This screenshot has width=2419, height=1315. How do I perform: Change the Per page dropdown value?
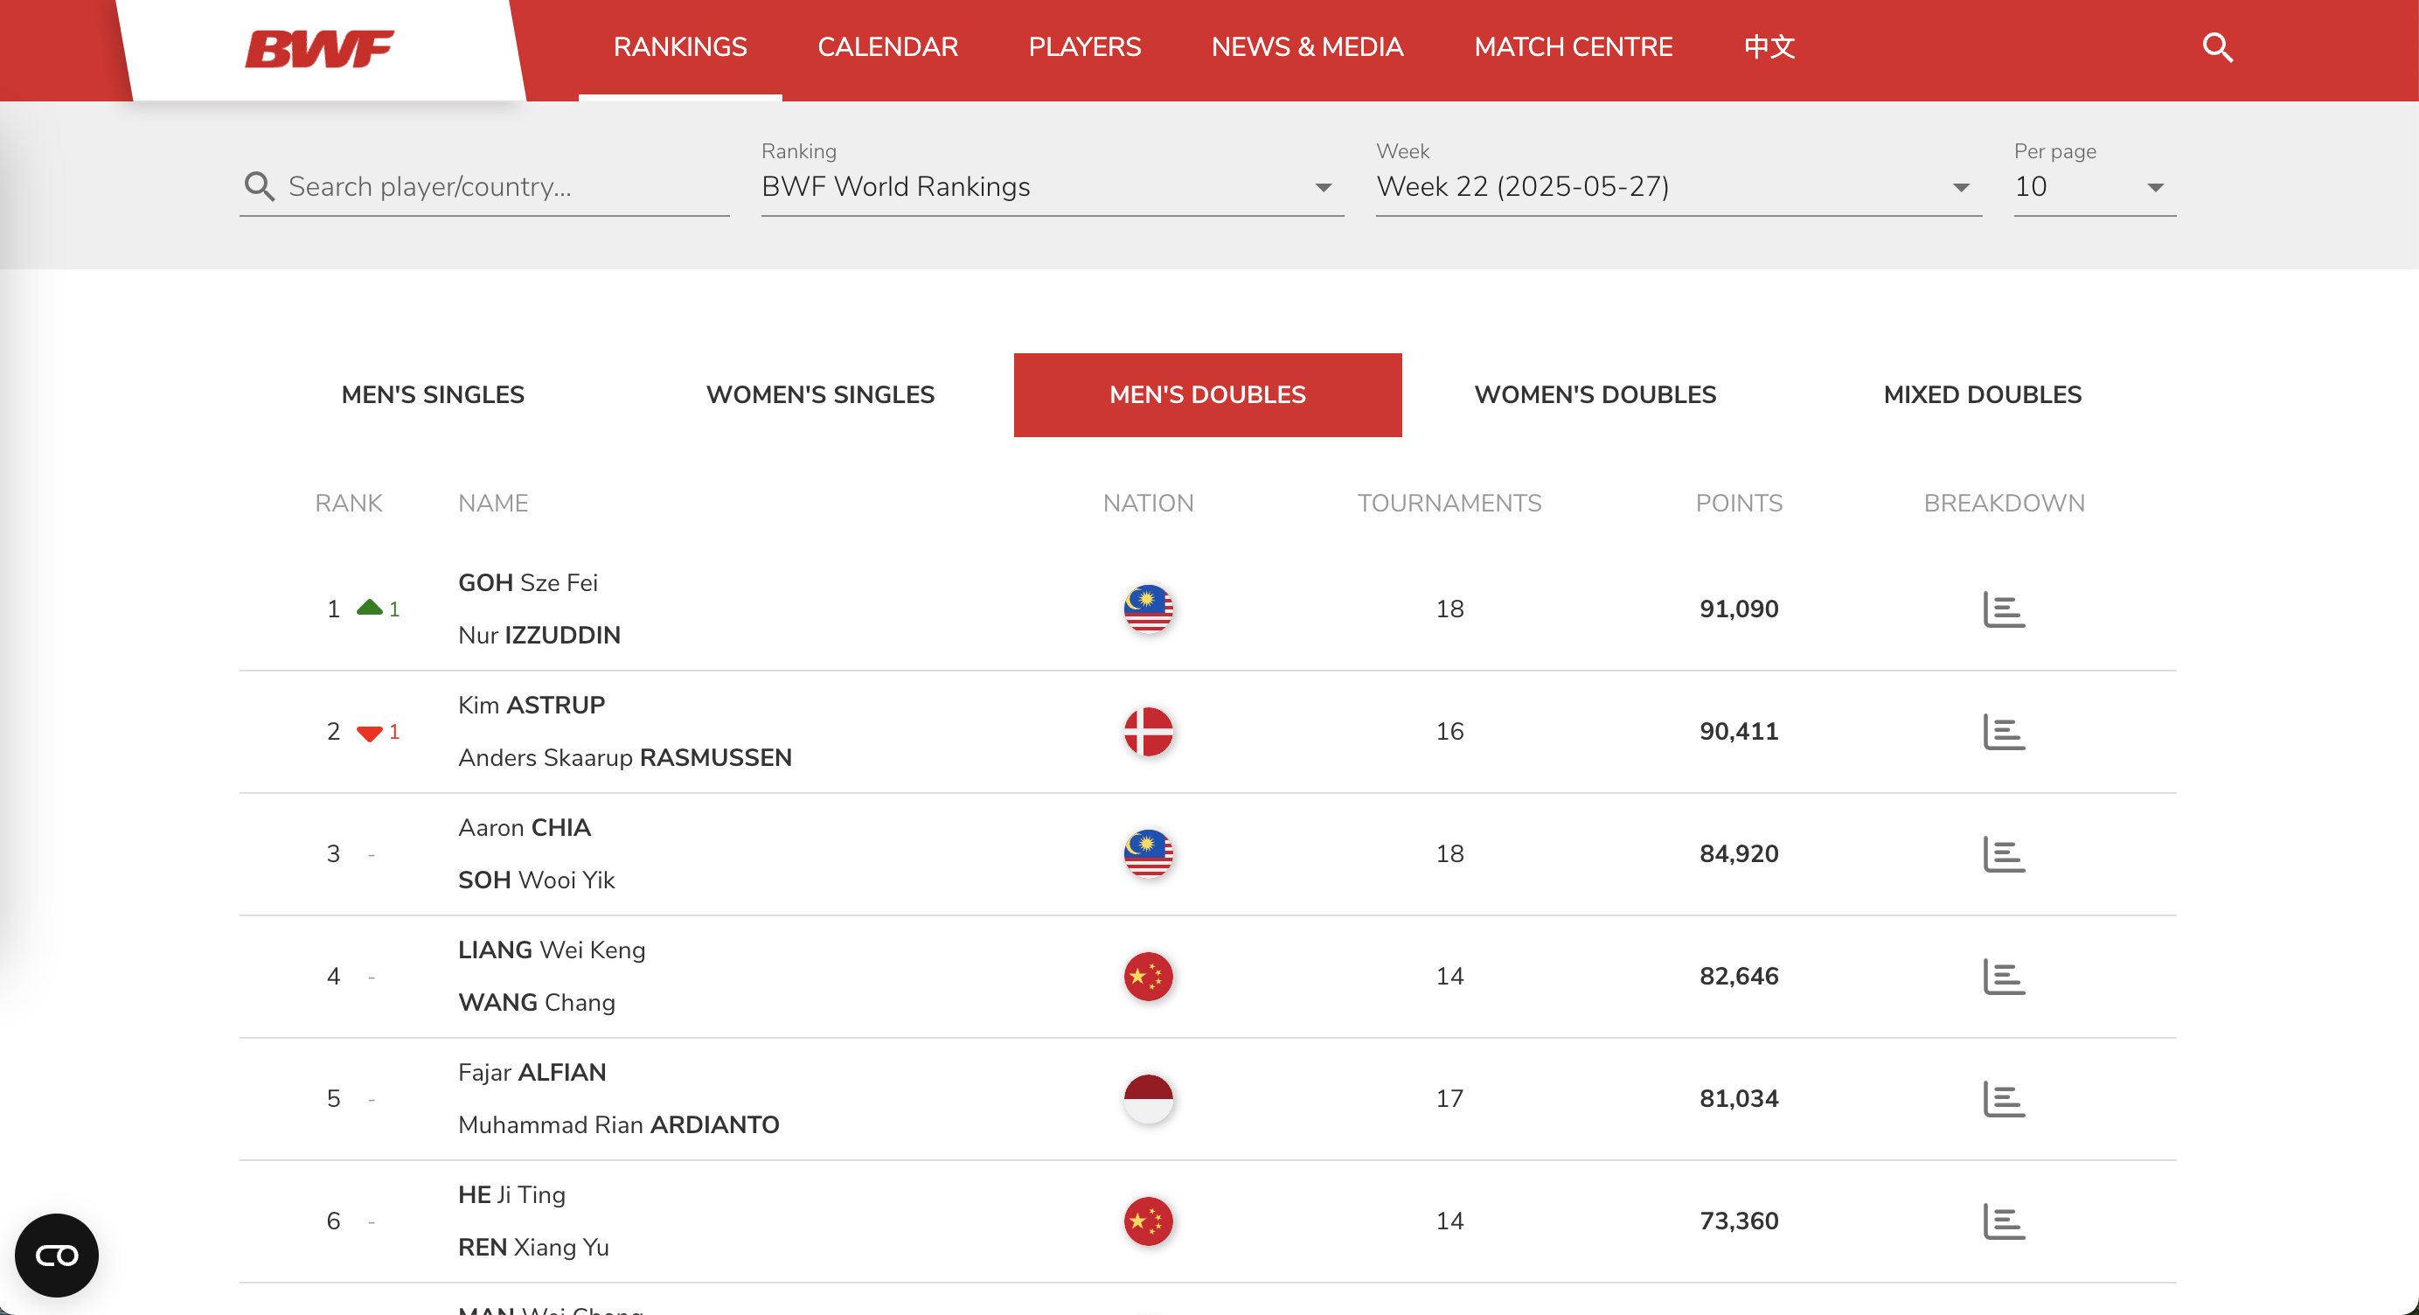(x=2093, y=187)
